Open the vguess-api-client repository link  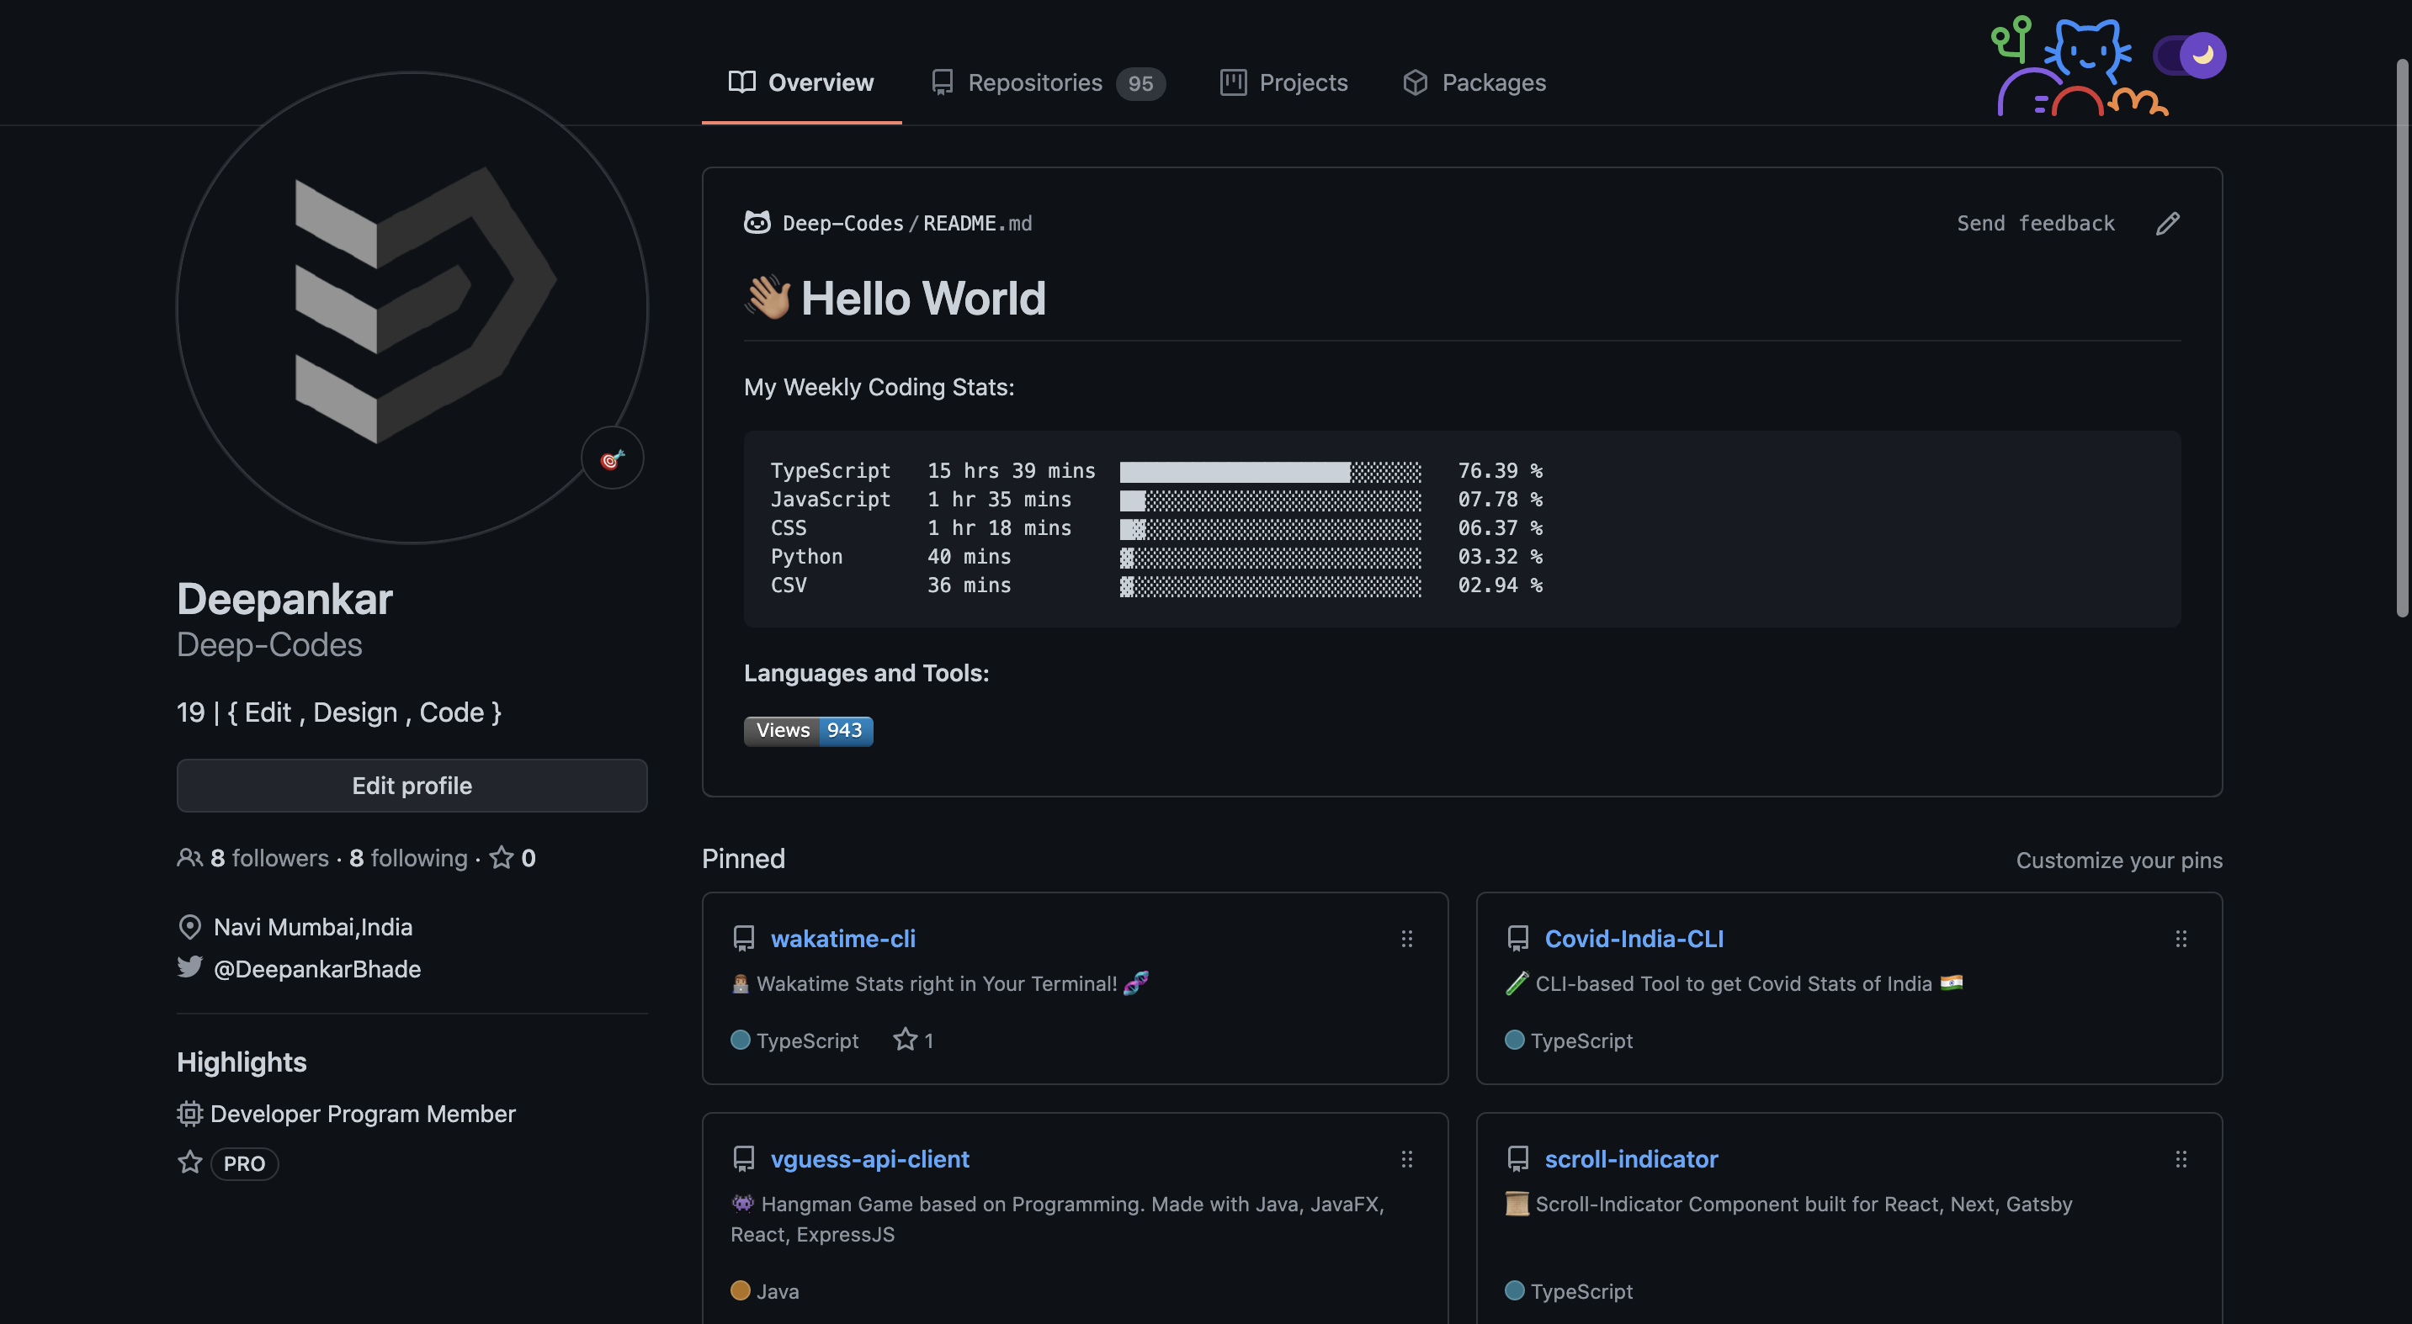click(869, 1159)
